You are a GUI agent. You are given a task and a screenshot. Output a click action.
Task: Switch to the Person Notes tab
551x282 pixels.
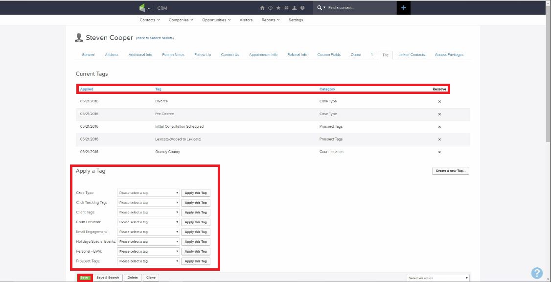click(173, 55)
